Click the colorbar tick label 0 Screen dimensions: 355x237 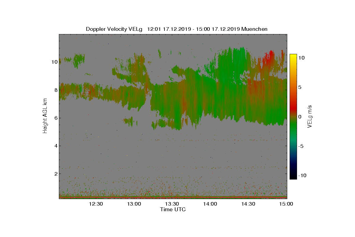(300, 117)
